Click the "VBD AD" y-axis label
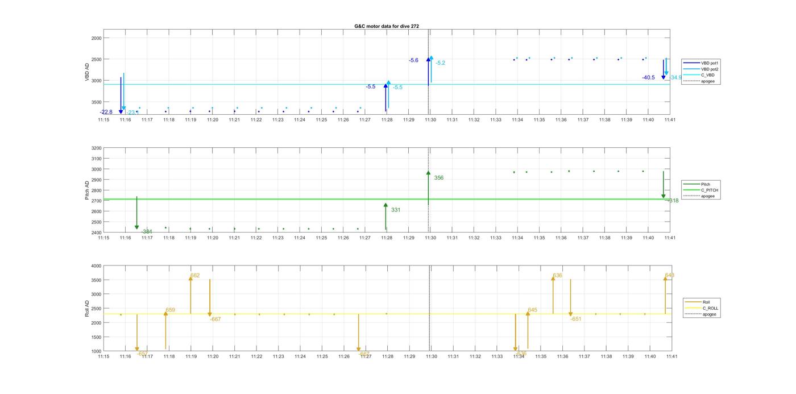Screen dimensions: 796x394 [x=88, y=73]
